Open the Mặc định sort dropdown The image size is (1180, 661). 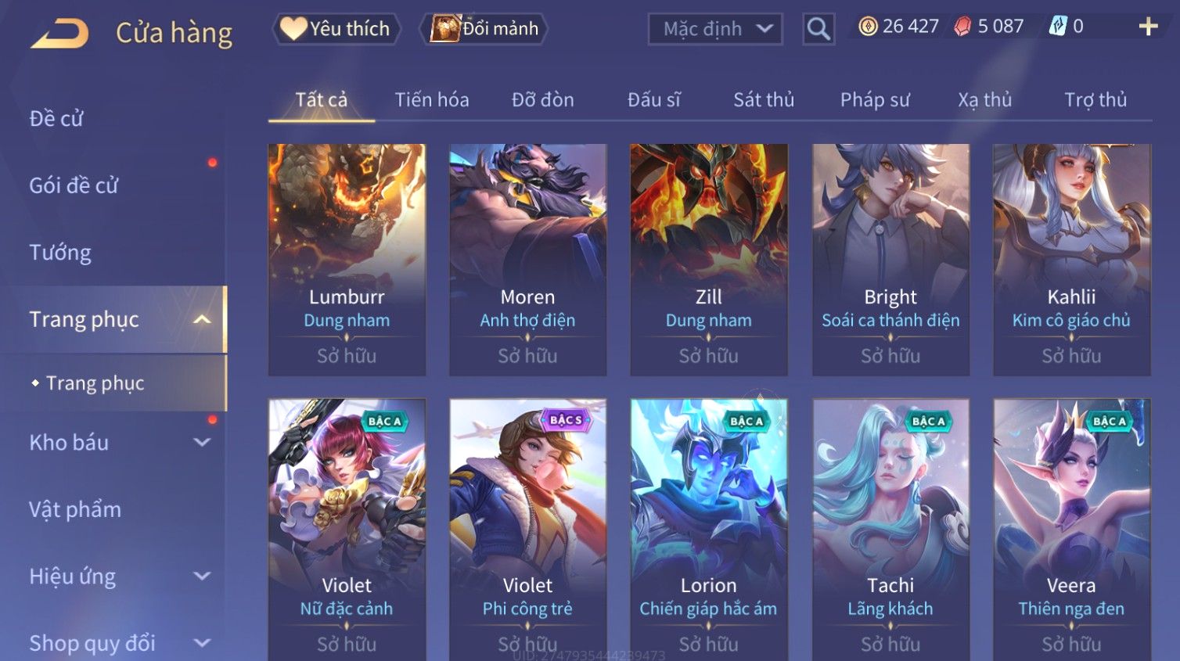click(x=715, y=29)
